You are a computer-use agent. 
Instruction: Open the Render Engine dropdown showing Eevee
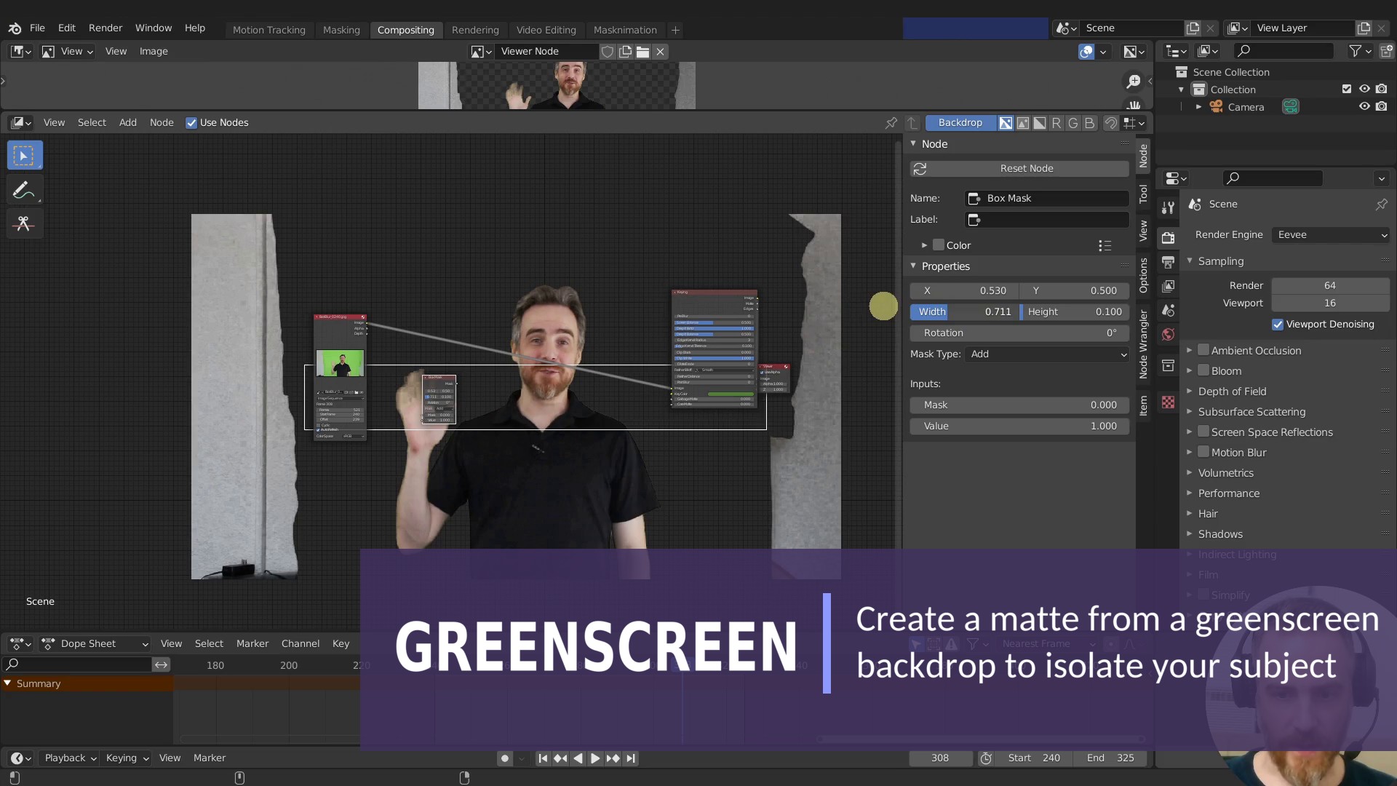pyautogui.click(x=1330, y=234)
